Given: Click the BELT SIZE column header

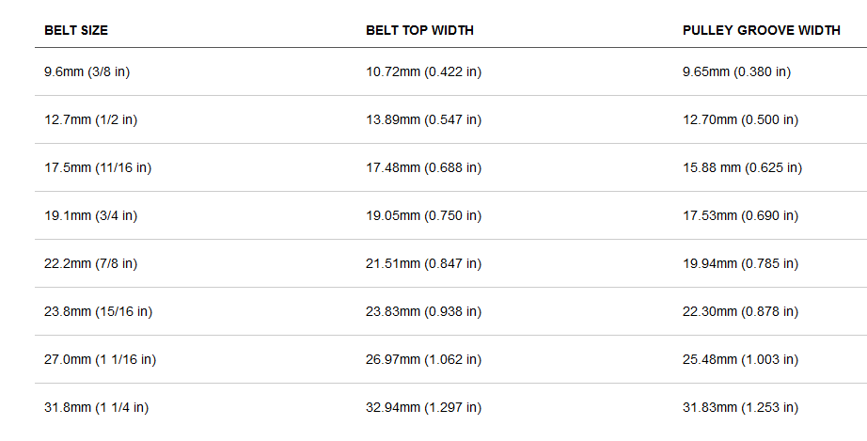Looking at the screenshot, I should point(76,30).
